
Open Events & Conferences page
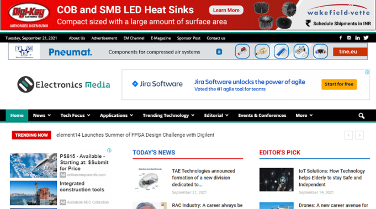[262, 115]
